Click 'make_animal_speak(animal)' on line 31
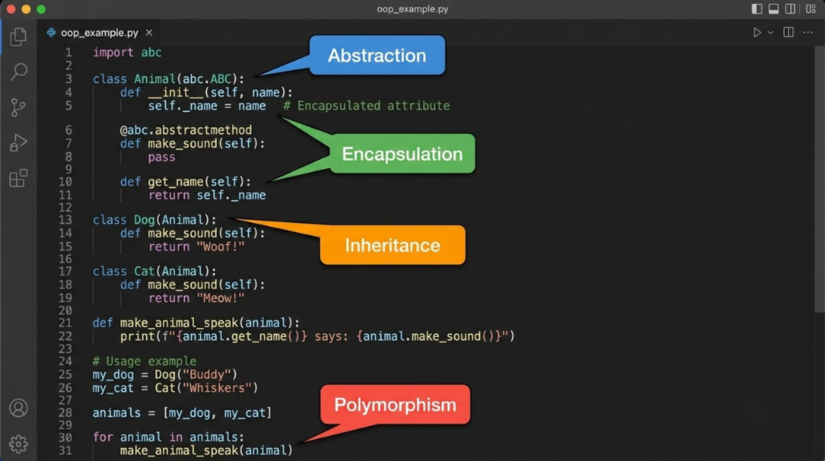The image size is (825, 461). pyautogui.click(x=206, y=451)
